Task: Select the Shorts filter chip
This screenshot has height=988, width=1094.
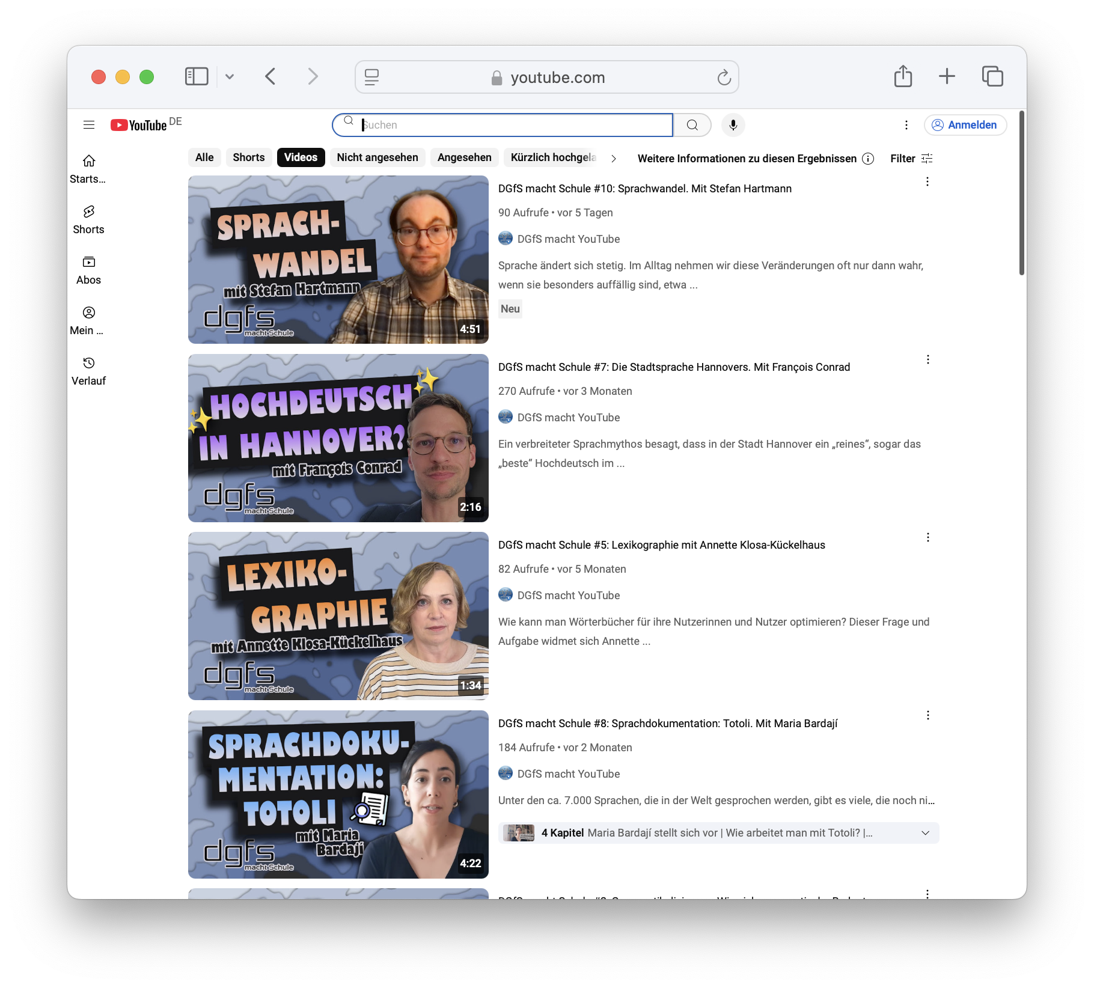Action: click(249, 157)
